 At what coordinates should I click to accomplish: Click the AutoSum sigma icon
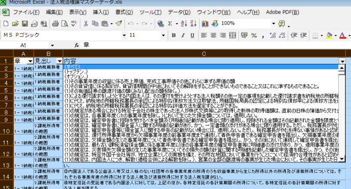170,24
